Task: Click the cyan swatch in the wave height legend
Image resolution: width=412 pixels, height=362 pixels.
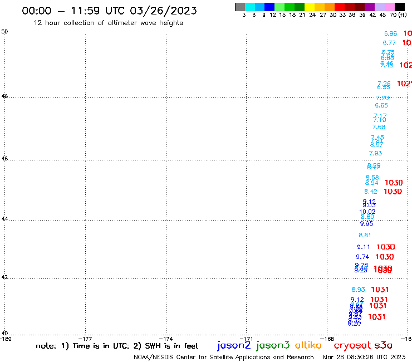Action: coord(249,7)
